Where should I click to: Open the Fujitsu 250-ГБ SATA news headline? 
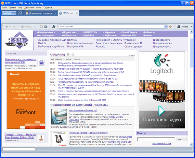(x=91, y=72)
